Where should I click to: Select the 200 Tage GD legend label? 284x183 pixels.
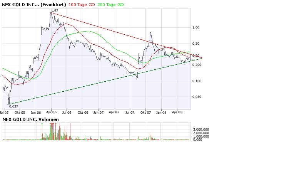point(111,4)
